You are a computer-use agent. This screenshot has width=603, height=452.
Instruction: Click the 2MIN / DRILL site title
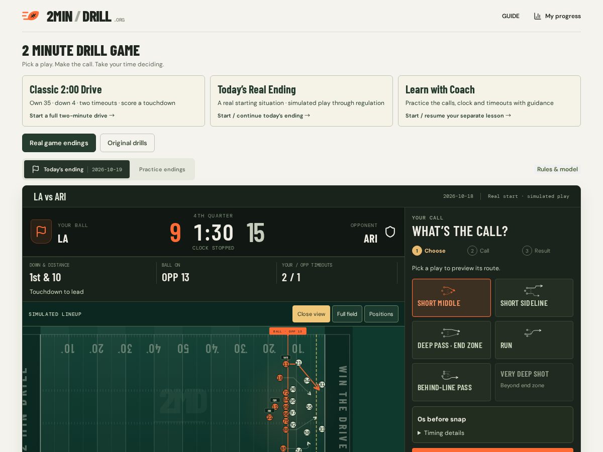point(79,16)
